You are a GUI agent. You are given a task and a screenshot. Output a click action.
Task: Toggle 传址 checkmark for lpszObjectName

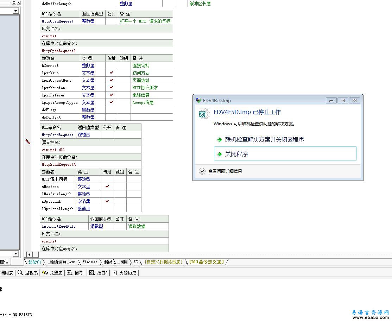pos(112,80)
